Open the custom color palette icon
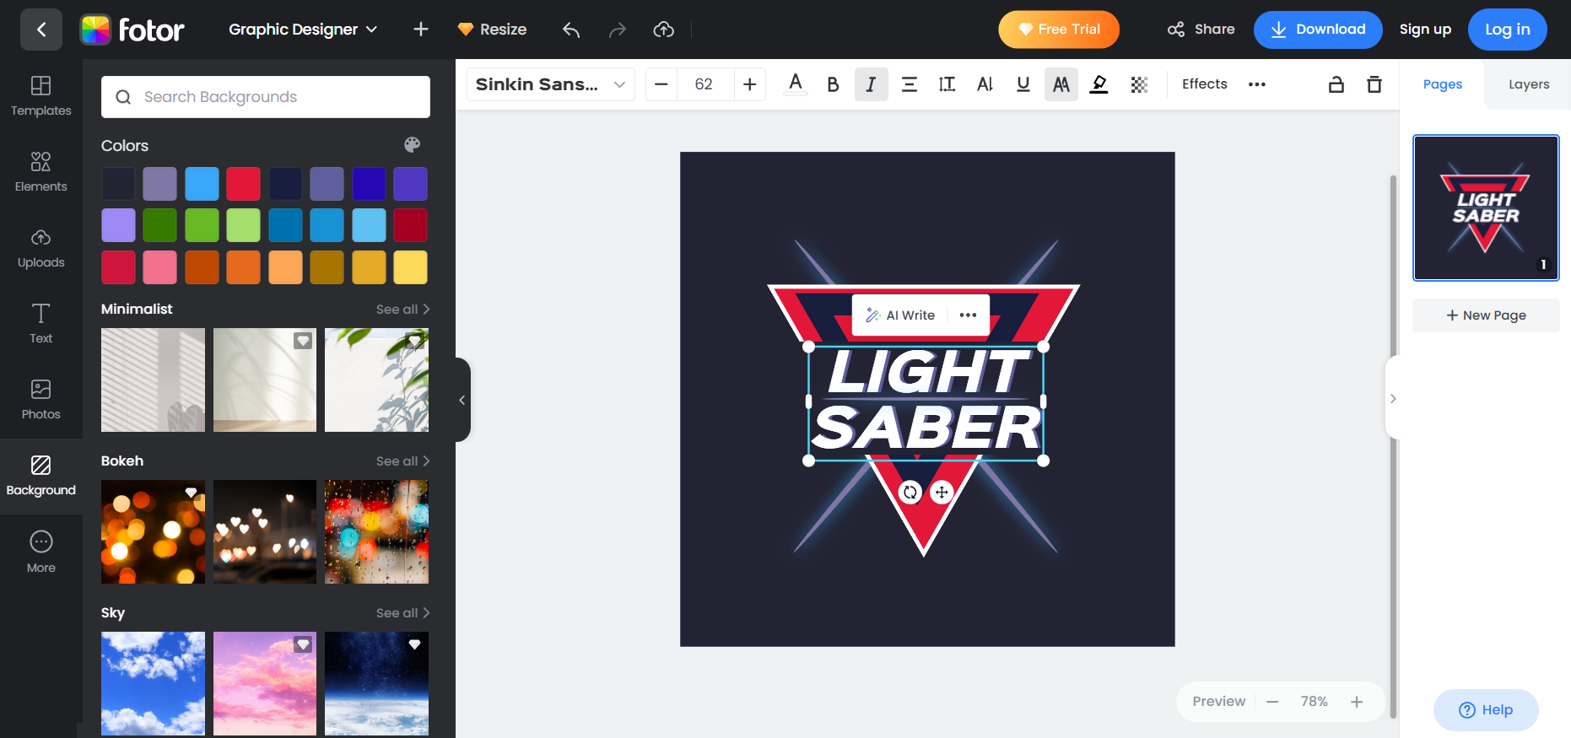Screen dimensions: 1571x738 tap(412, 145)
